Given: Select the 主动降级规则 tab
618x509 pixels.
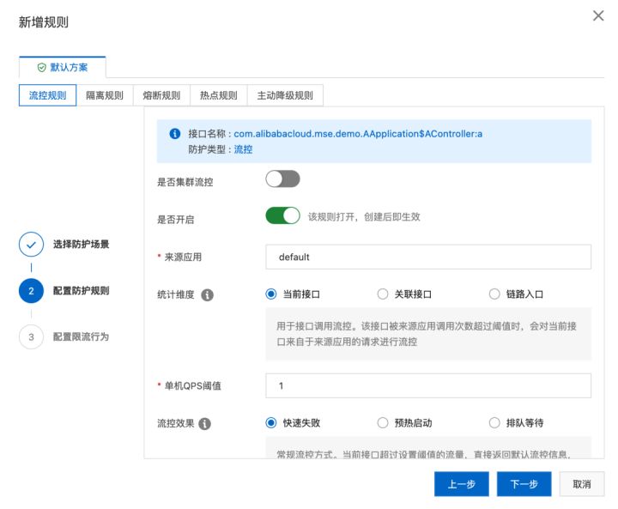Looking at the screenshot, I should coord(285,95).
